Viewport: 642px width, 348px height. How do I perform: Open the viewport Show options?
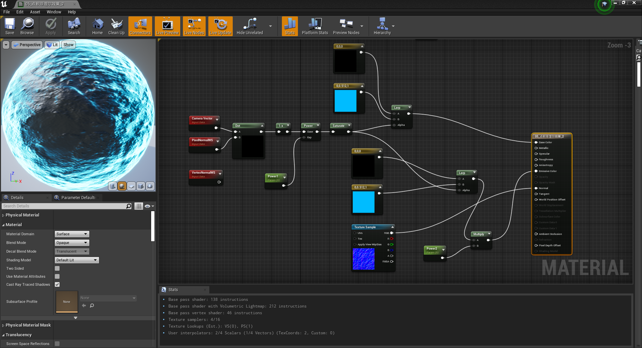(68, 45)
